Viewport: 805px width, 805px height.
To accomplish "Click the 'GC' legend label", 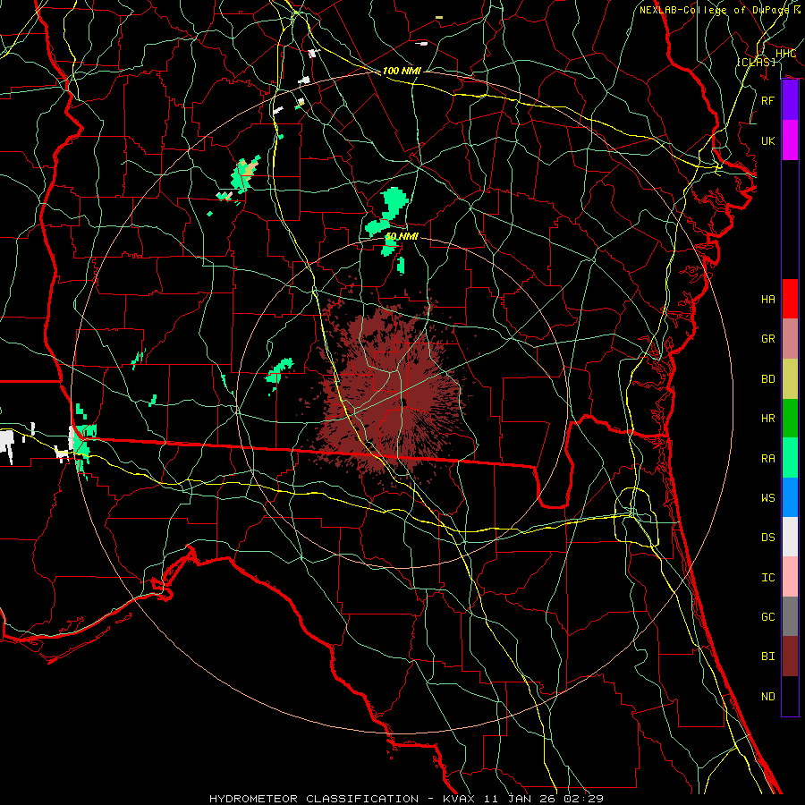I will (x=767, y=617).
